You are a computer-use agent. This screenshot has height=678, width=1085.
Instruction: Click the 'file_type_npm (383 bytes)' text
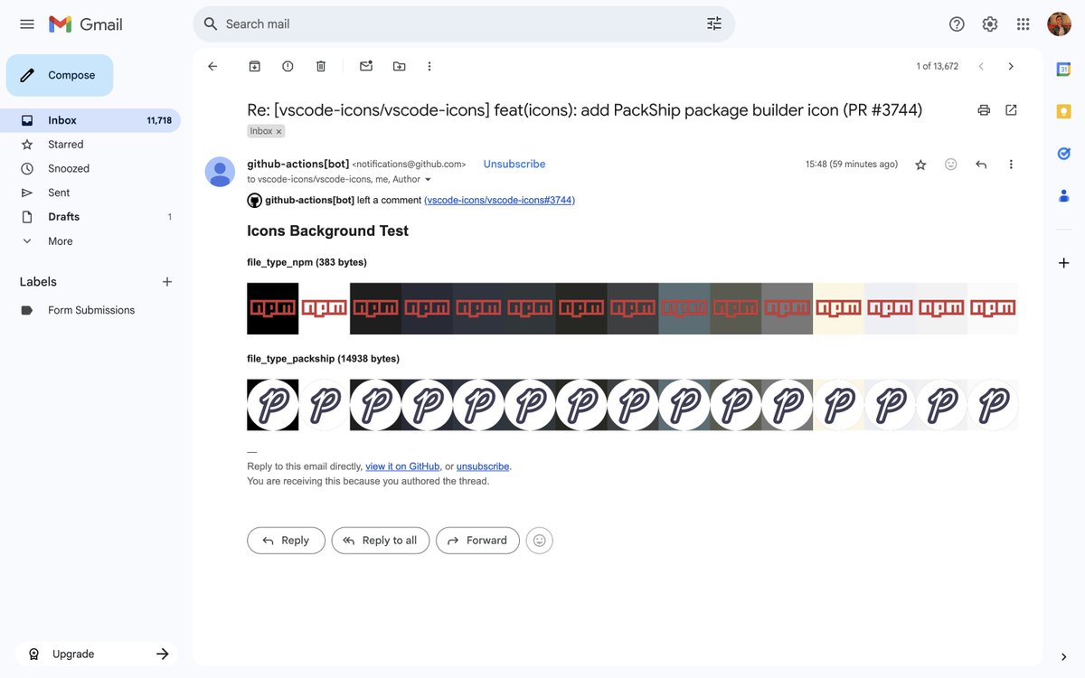(307, 262)
